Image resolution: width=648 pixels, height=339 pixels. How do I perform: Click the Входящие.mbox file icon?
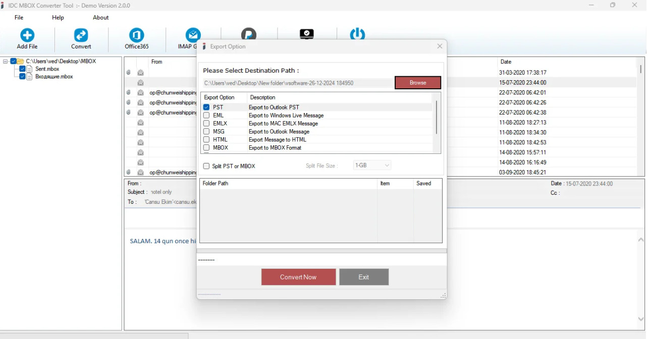tap(29, 77)
